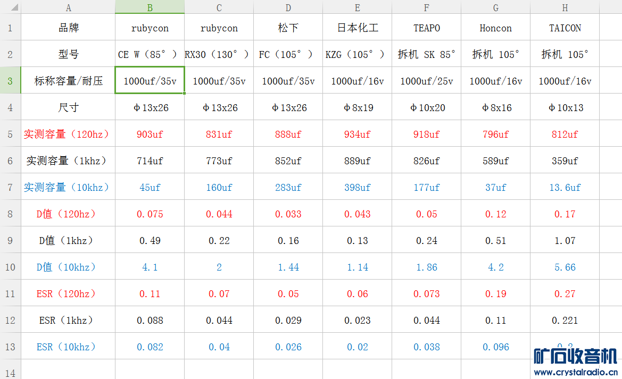Select the 0.075 cell
The height and width of the screenshot is (379, 622).
[x=150, y=214]
